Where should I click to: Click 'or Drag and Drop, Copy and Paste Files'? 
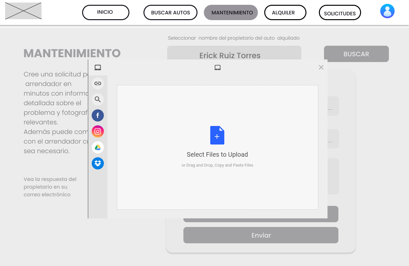coord(217,165)
